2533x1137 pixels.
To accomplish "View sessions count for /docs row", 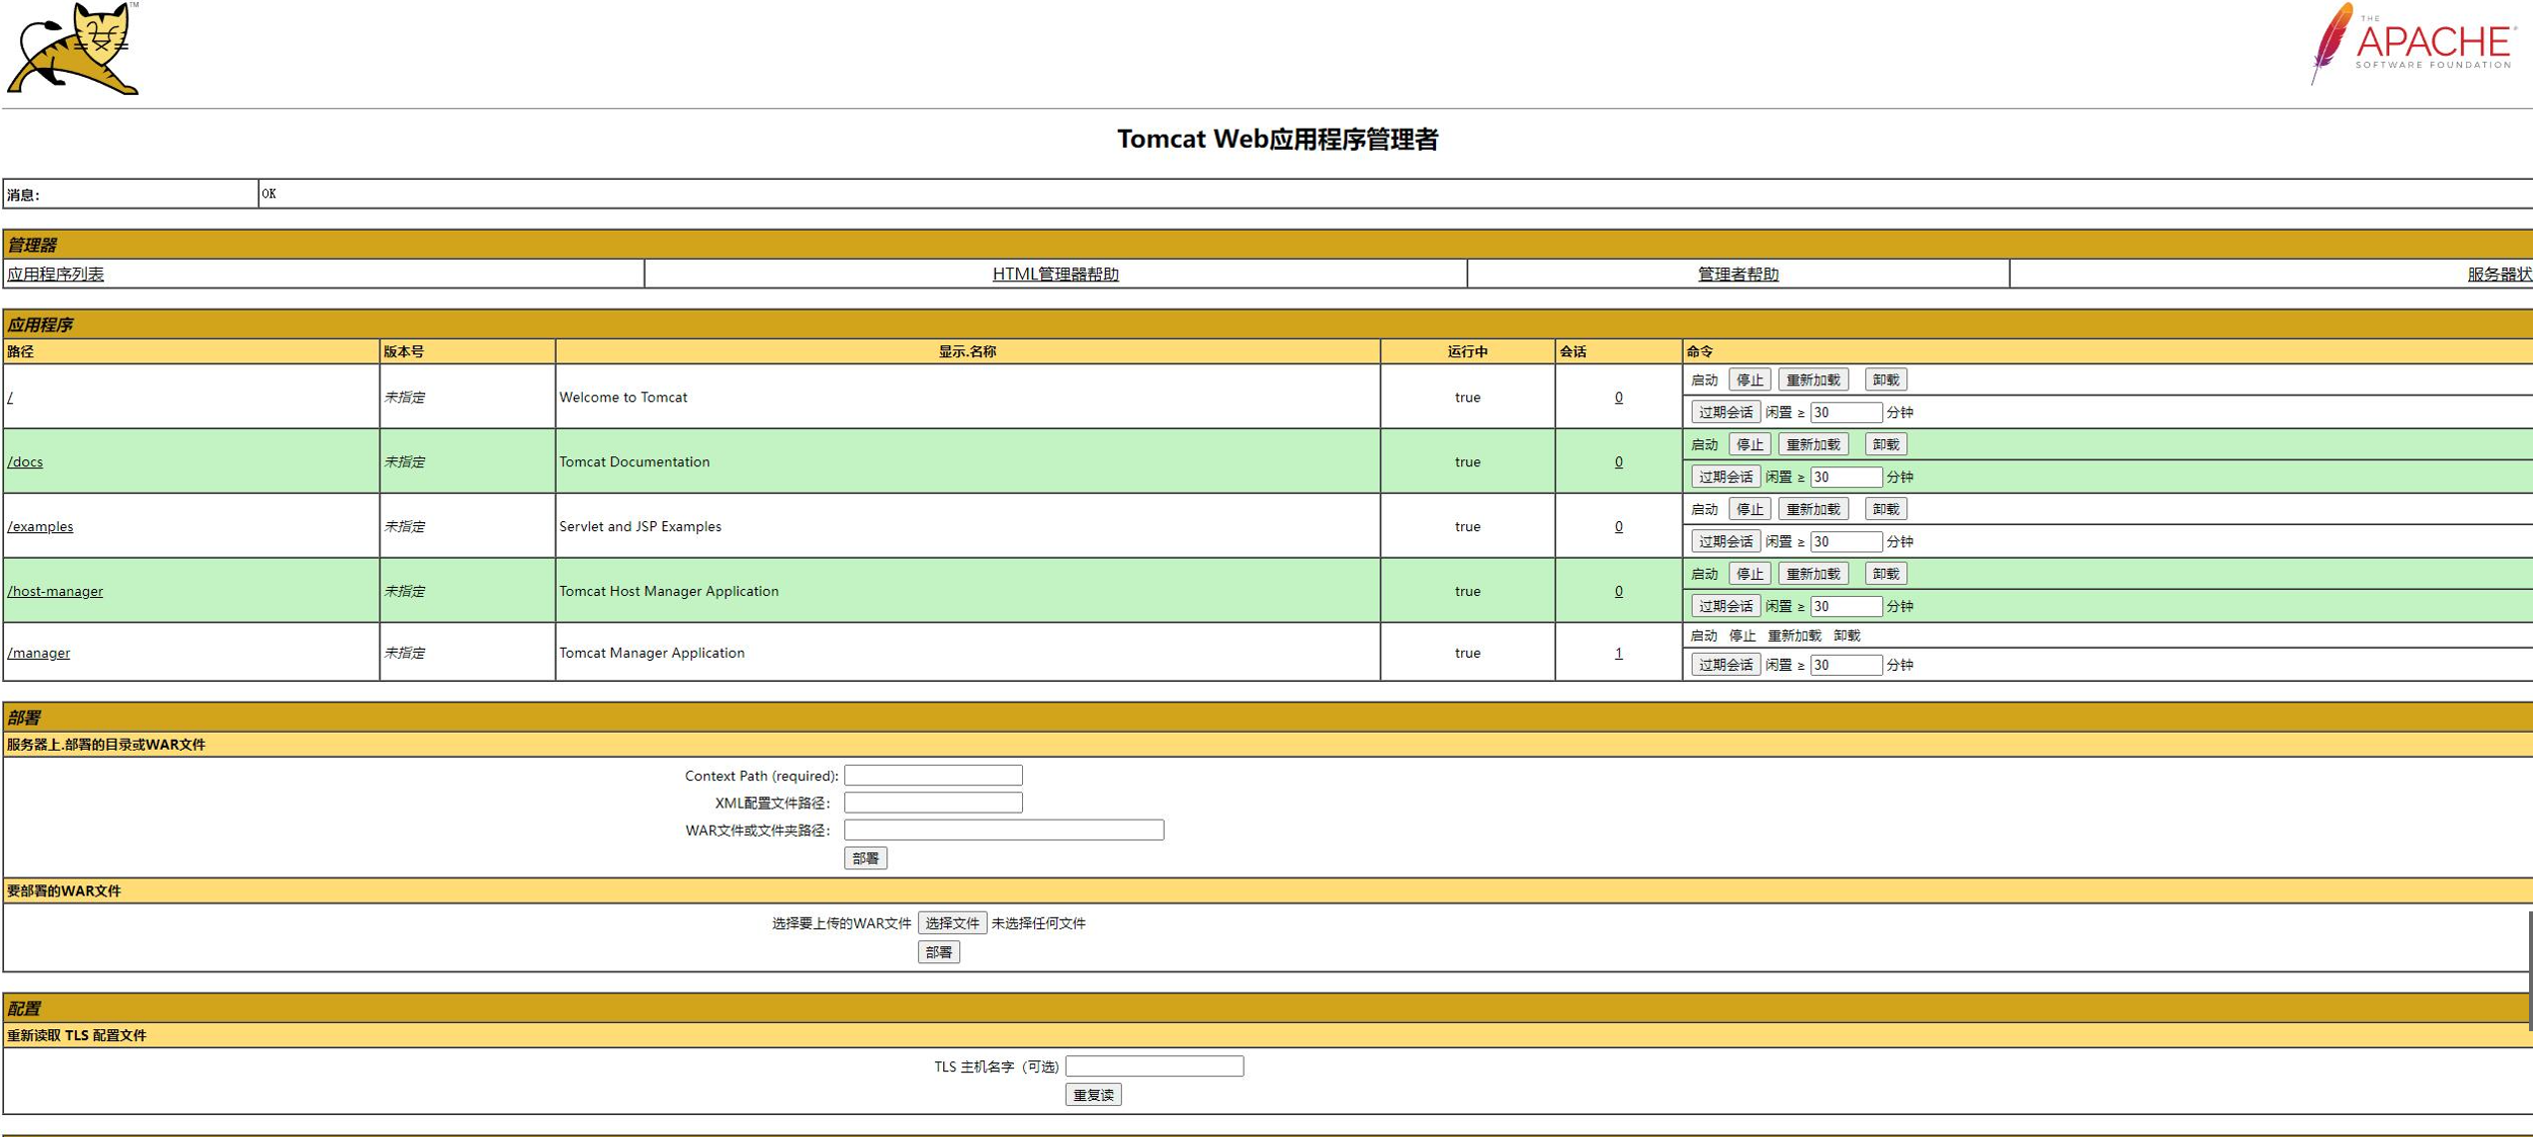I will coord(1618,462).
